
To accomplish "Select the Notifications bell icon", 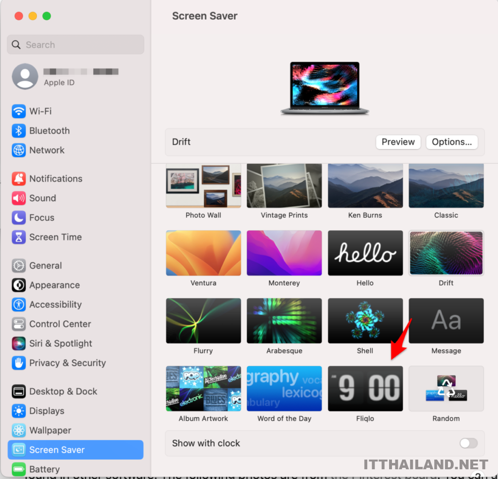I will click(19, 179).
